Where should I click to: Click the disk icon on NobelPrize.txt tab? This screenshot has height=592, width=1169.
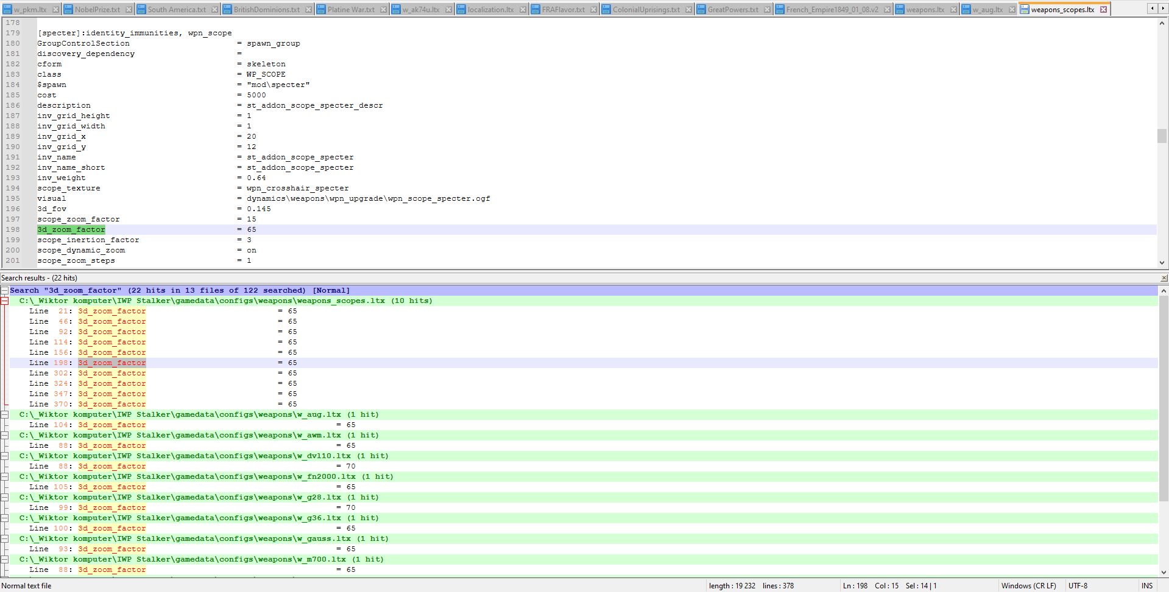pos(68,10)
